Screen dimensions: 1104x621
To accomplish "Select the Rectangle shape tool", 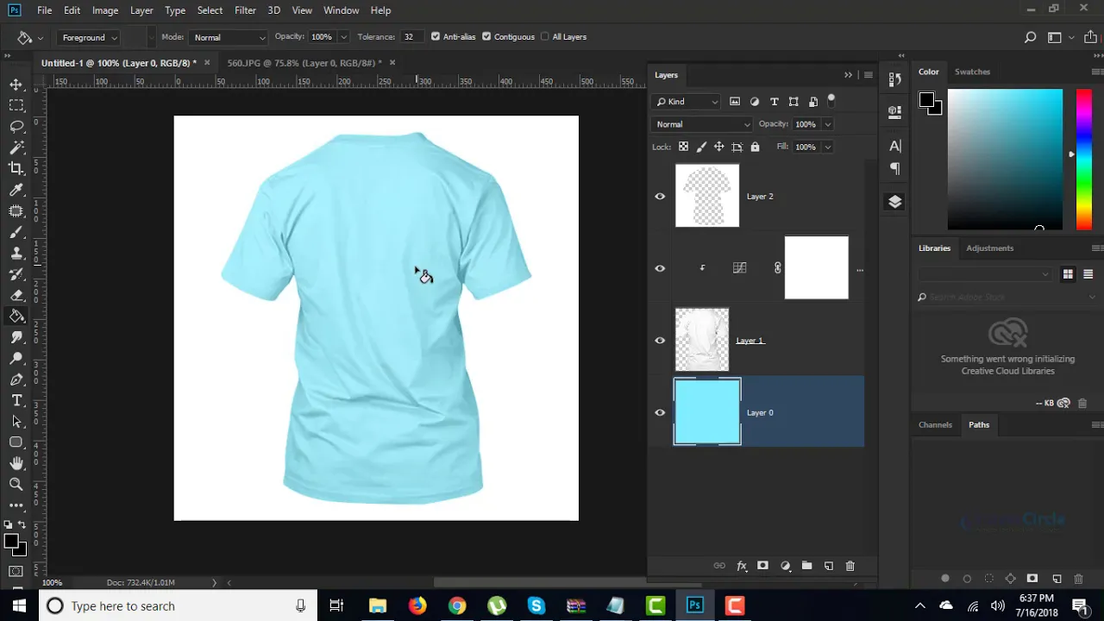I will (16, 442).
